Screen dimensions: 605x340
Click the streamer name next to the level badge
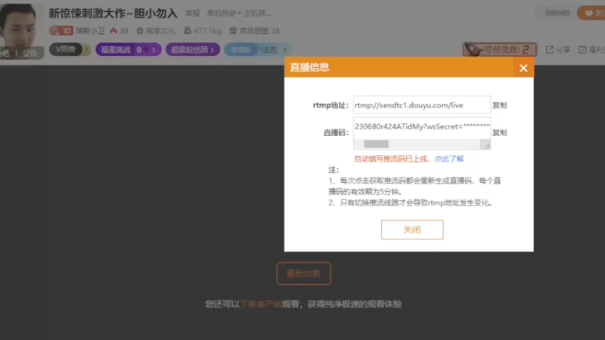(x=90, y=31)
